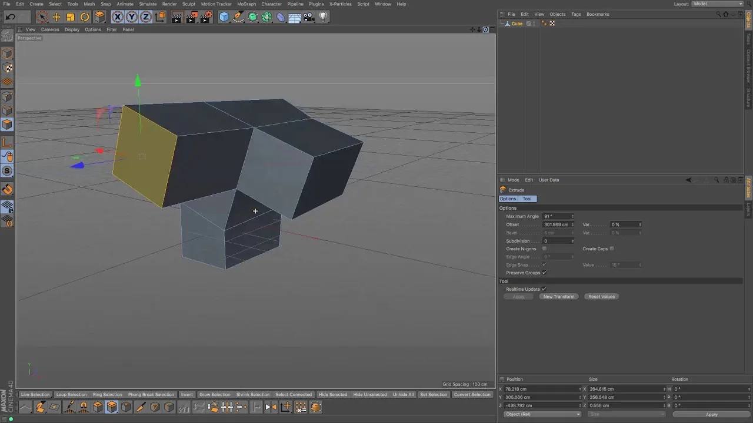Disable the Realtime Update checkbox
The height and width of the screenshot is (423, 753).
(x=544, y=288)
